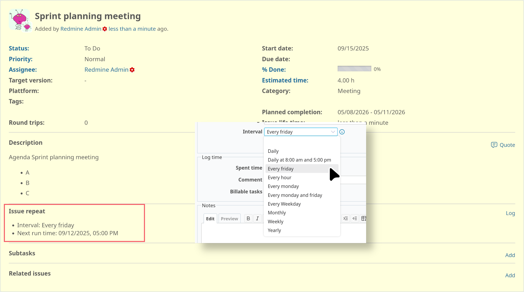The height and width of the screenshot is (292, 524).
Task: Add a subtask via the Subtasks Add link
Action: 510,255
